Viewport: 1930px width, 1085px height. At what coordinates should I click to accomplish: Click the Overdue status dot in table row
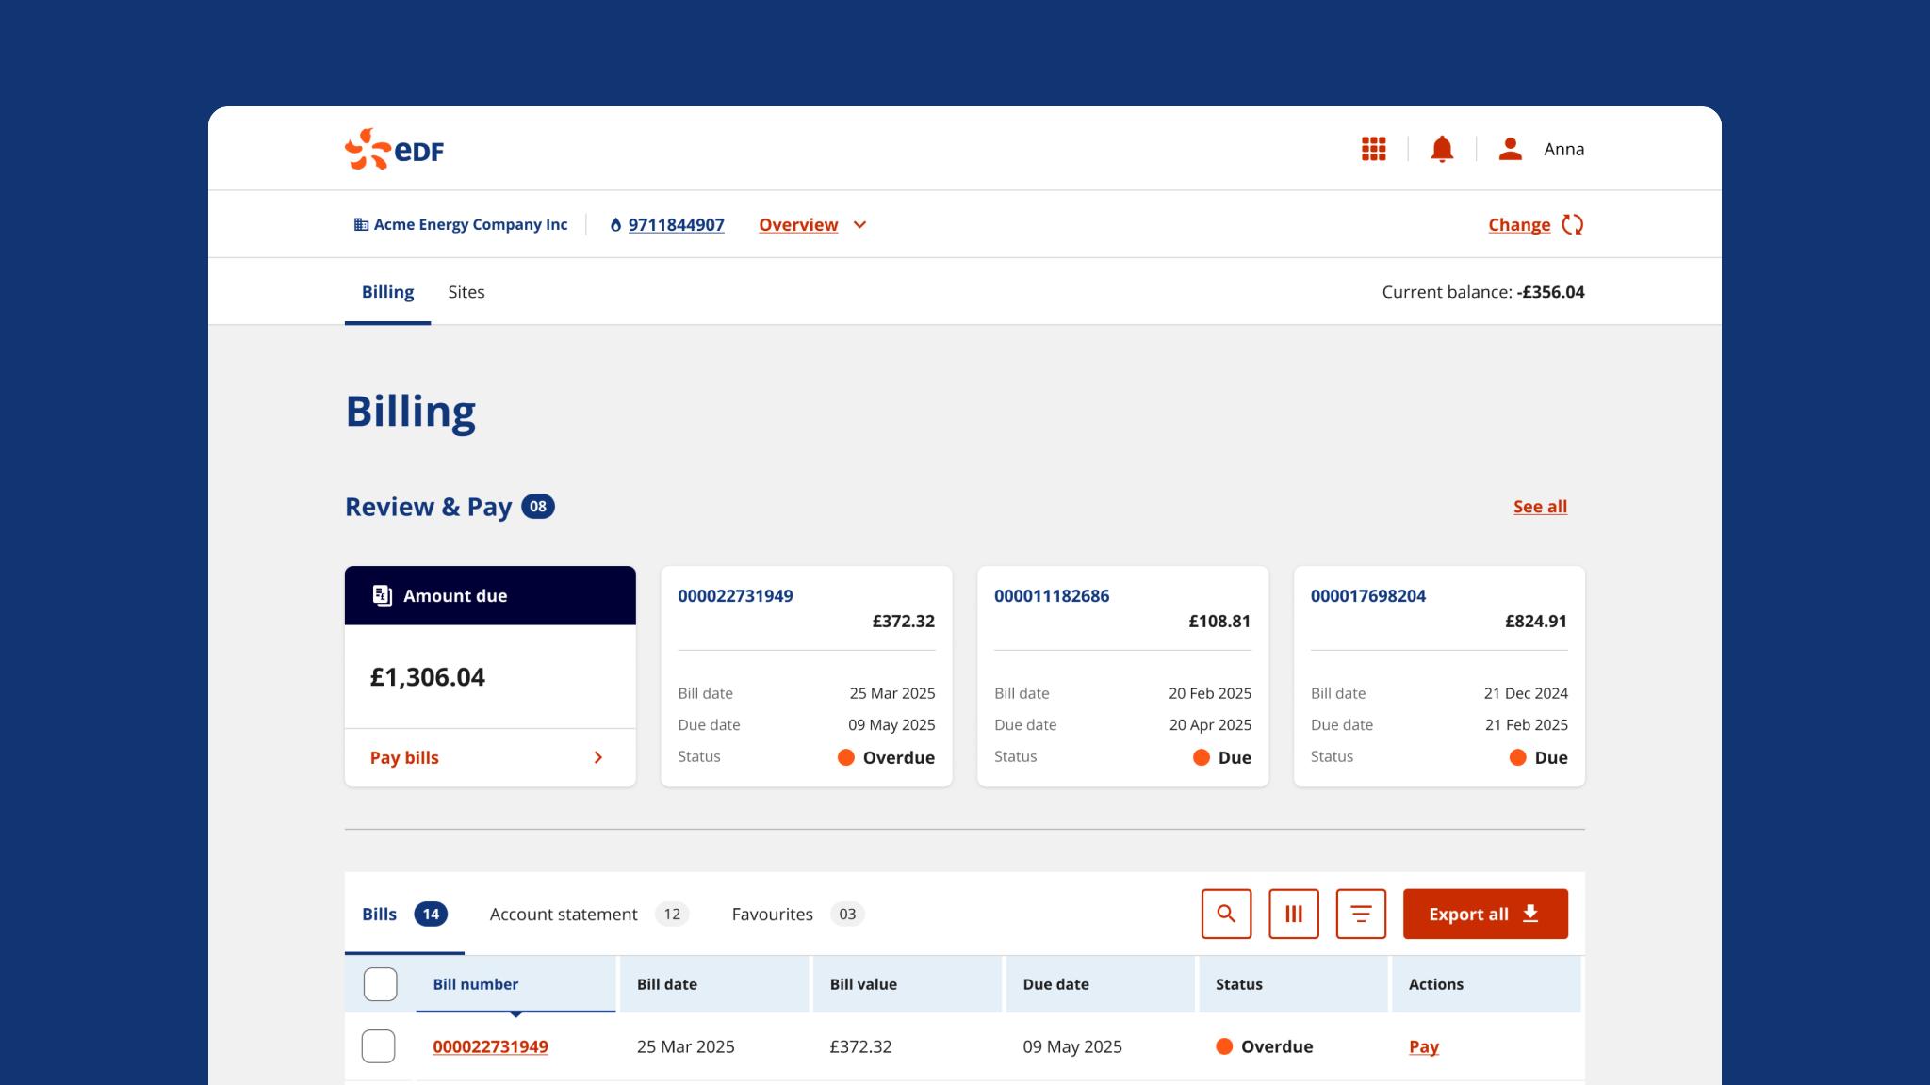coord(1224,1046)
